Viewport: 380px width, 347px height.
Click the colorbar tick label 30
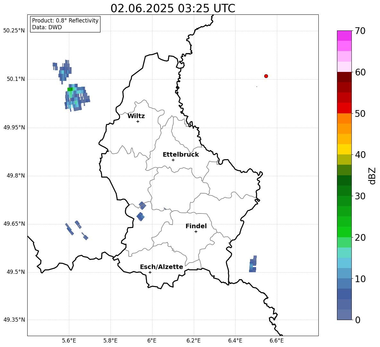point(360,196)
